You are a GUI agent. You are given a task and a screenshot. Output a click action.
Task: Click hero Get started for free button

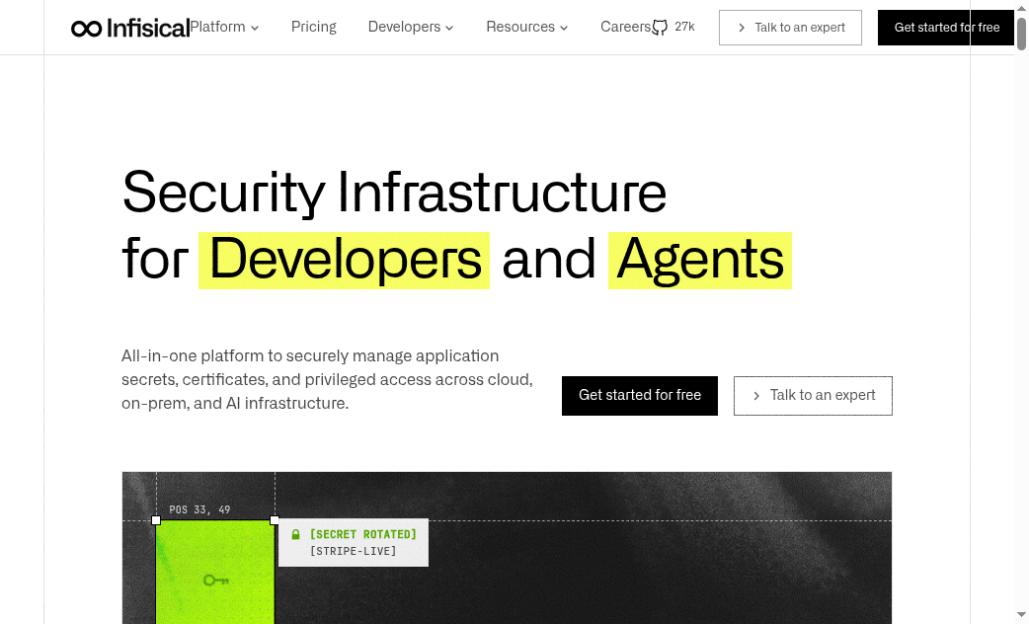point(640,396)
